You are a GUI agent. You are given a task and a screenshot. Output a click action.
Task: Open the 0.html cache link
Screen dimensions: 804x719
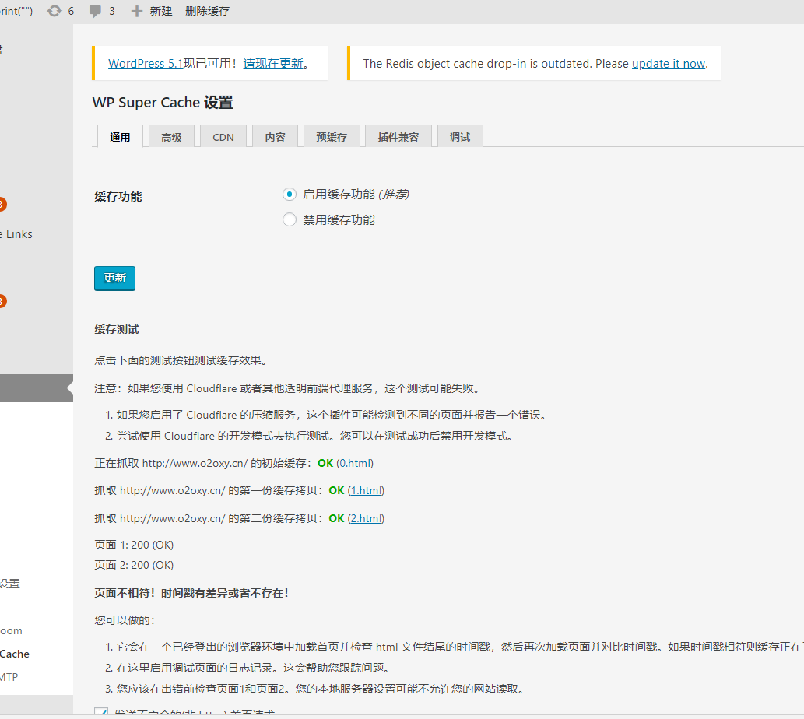click(355, 463)
